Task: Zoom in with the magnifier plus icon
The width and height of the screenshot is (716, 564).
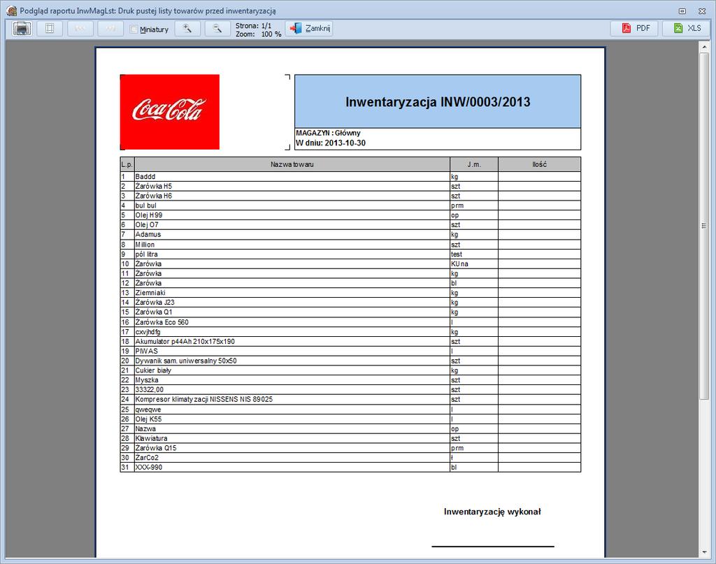Action: [187, 29]
